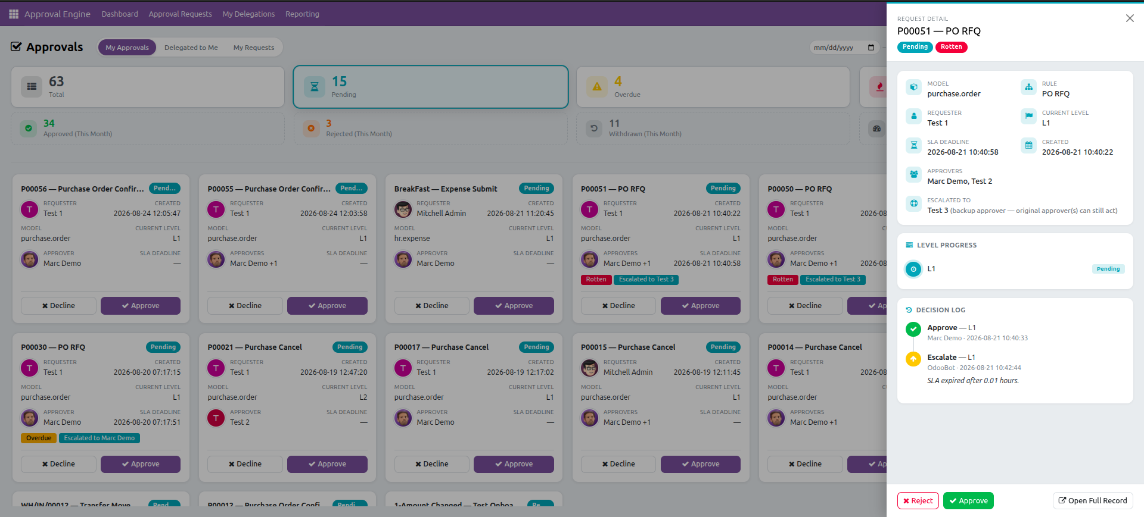Click the Rejected this month cross icon
The width and height of the screenshot is (1144, 517).
click(311, 128)
